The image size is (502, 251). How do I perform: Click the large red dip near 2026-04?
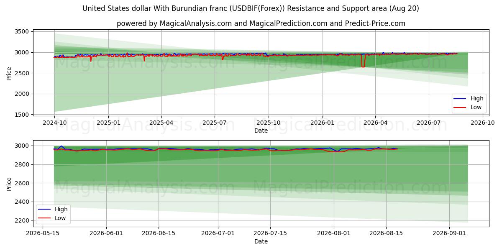pos(363,61)
